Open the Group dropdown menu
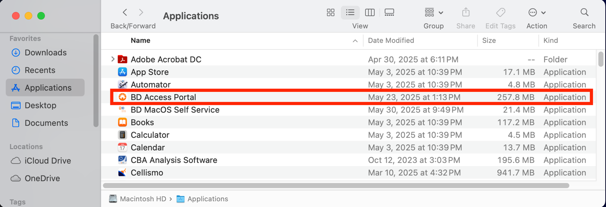Screen dimensions: 606x207 433,13
